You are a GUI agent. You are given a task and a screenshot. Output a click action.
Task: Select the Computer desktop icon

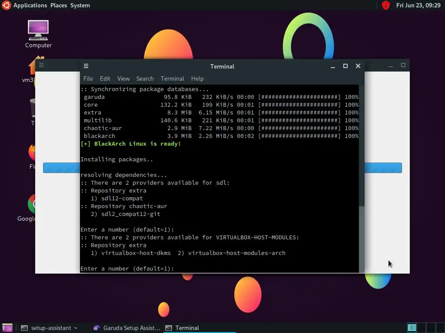click(38, 34)
